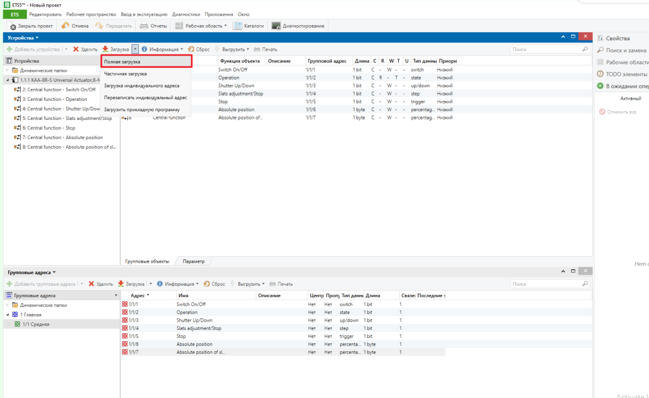Open Диагностирование tool

[298, 26]
